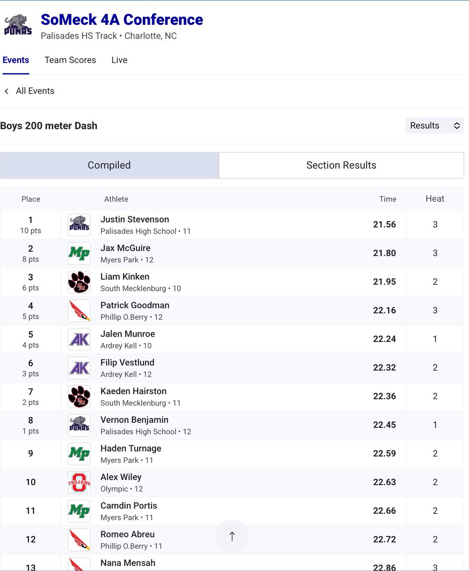Click the time 21.95

(x=384, y=282)
